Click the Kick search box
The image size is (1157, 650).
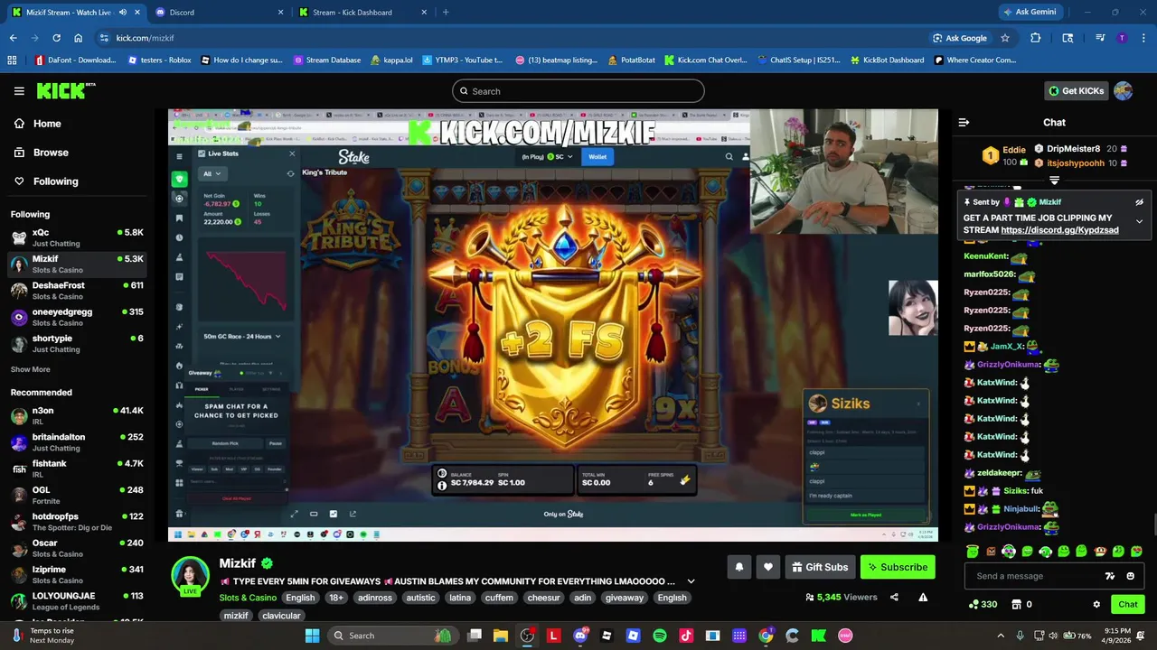click(578, 91)
